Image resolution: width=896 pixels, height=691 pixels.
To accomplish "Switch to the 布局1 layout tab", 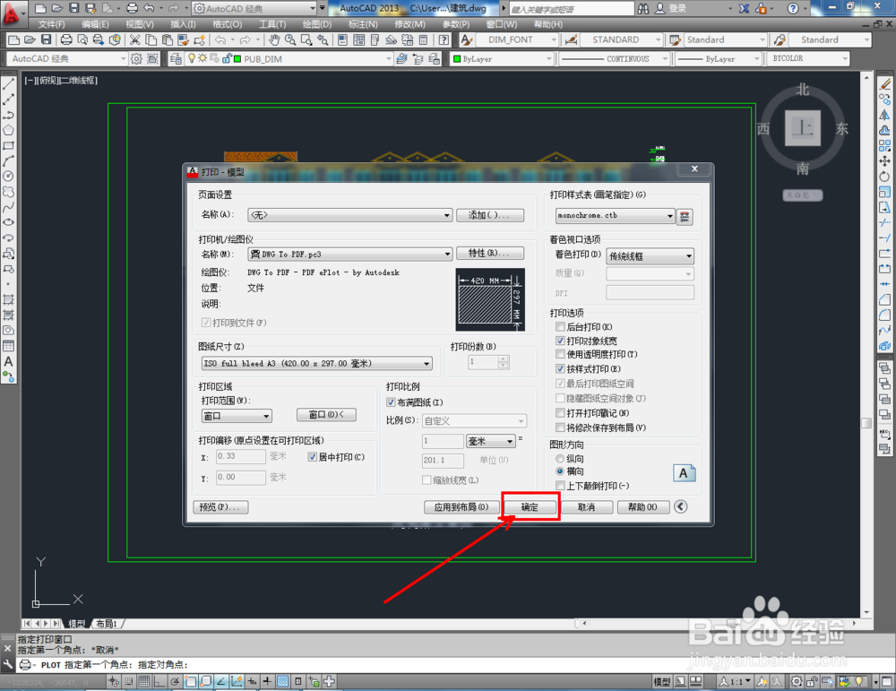I will tap(107, 624).
